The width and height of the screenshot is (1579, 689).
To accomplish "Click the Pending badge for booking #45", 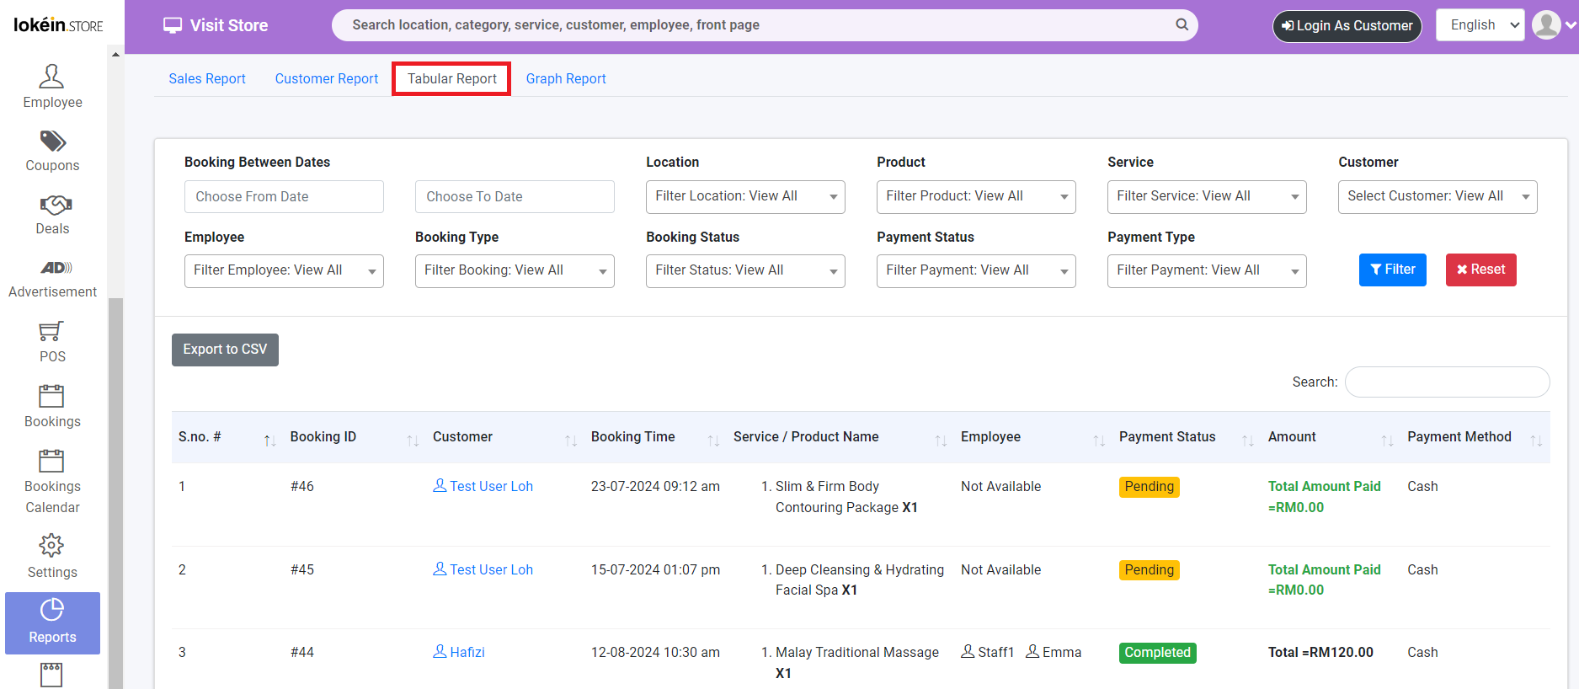I will (x=1149, y=570).
